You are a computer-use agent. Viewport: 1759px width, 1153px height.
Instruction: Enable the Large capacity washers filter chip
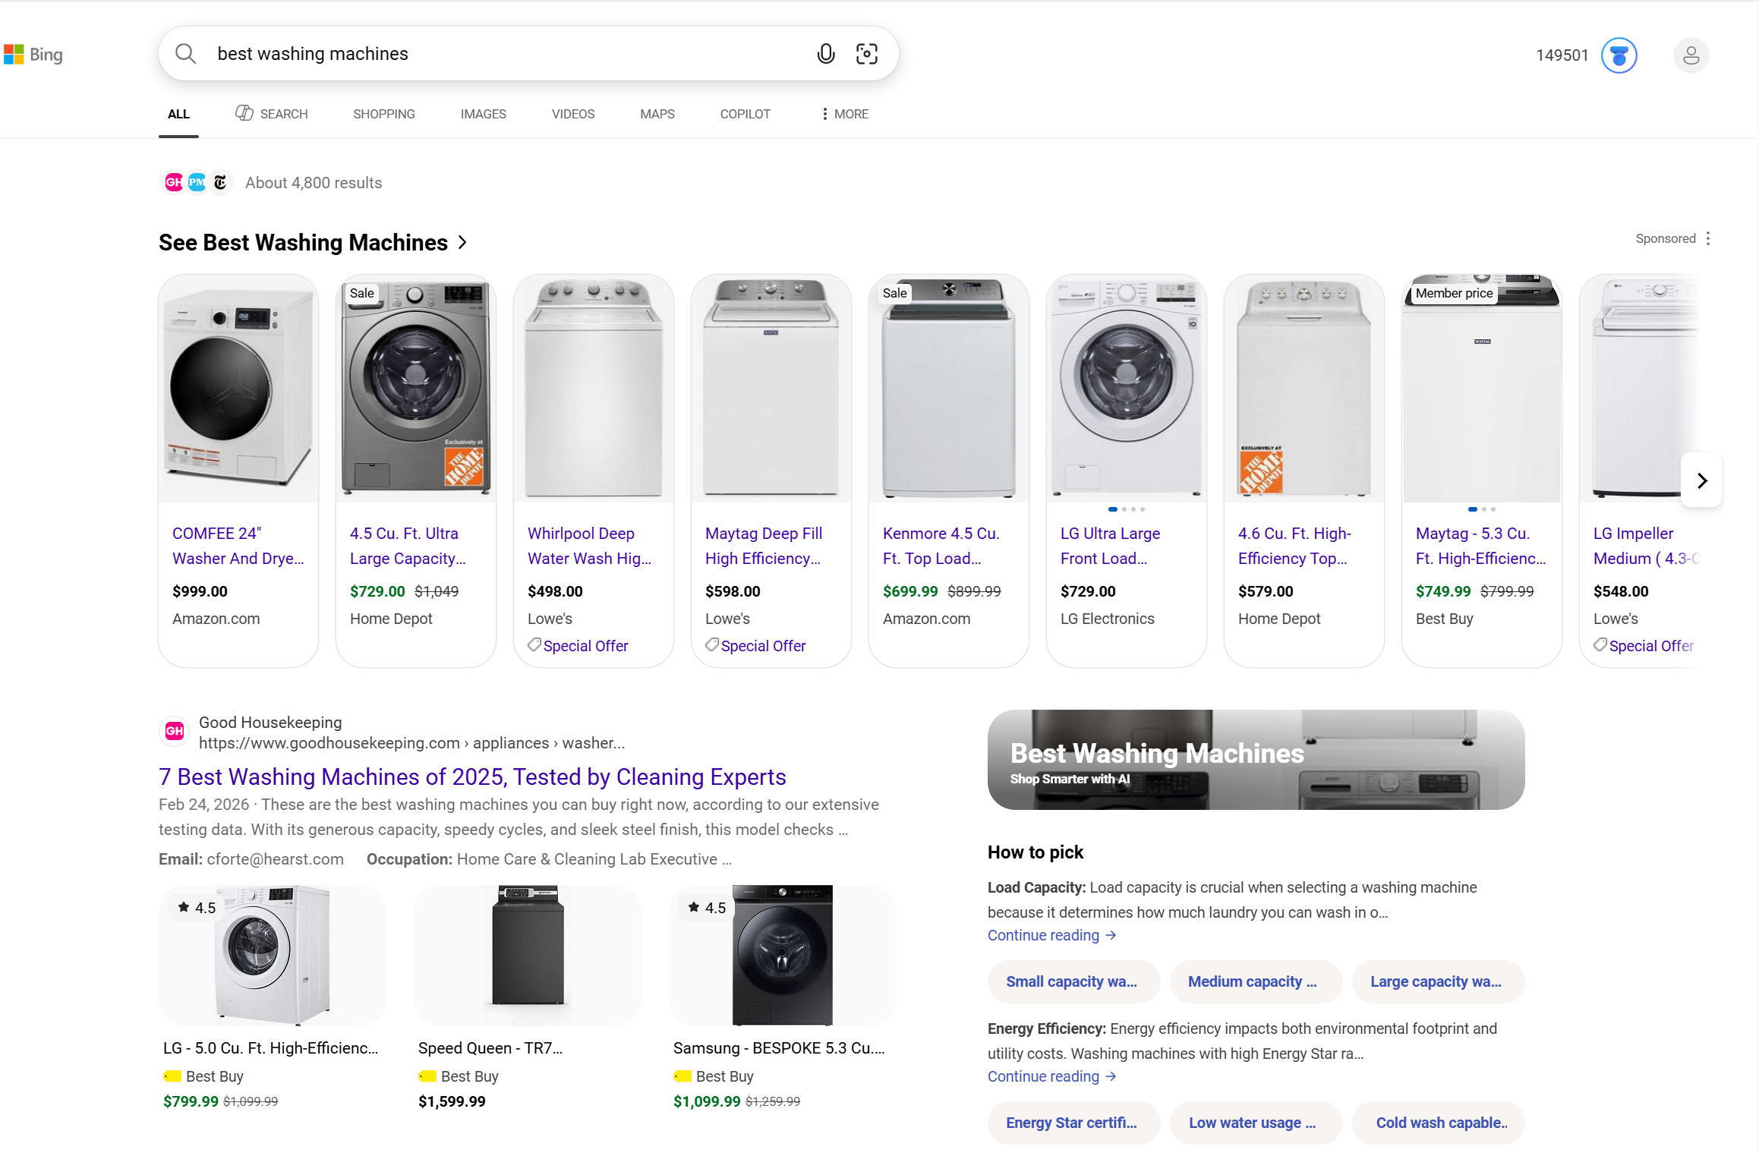(x=1437, y=981)
